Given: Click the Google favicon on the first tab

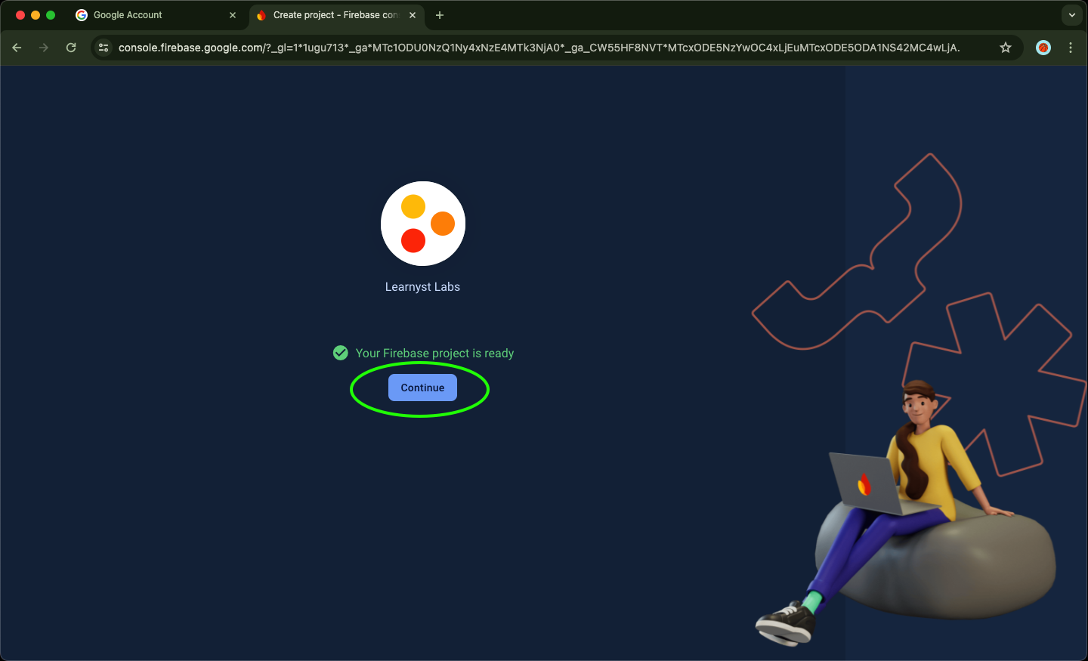Looking at the screenshot, I should 81,14.
